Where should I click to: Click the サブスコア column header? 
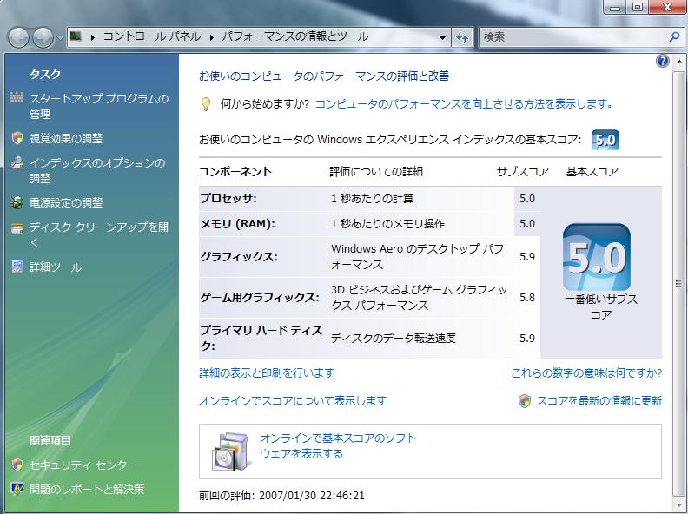pos(523,172)
